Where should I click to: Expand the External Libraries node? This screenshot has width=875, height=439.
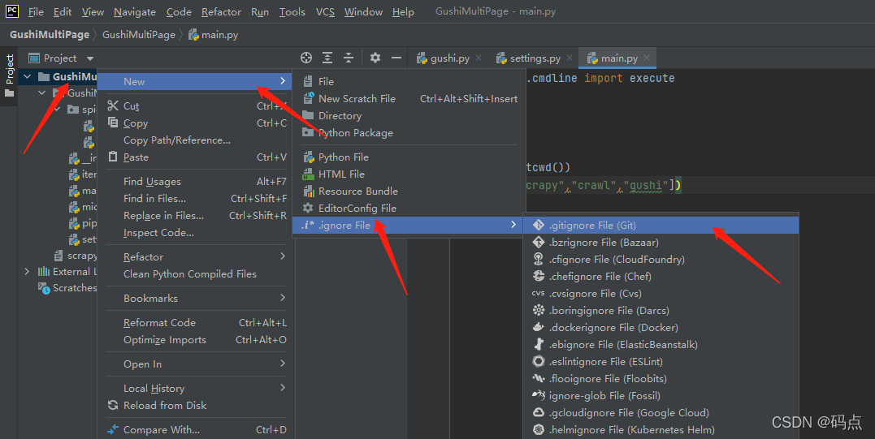28,271
